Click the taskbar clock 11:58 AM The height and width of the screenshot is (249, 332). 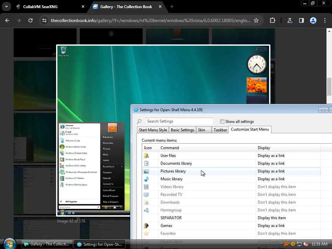pyautogui.click(x=319, y=244)
